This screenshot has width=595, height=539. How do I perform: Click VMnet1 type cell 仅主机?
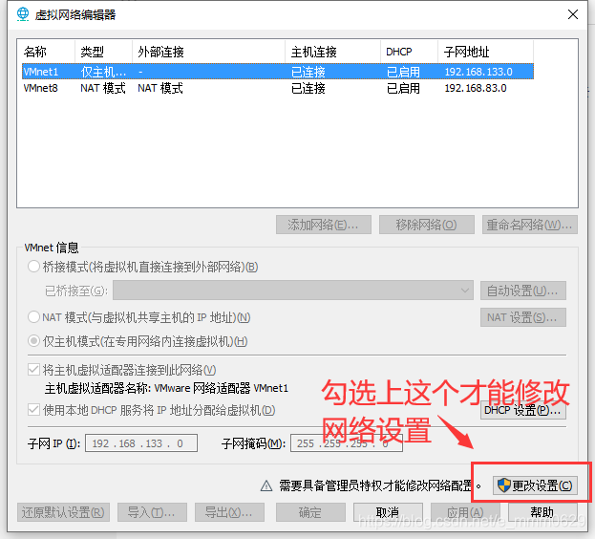point(103,72)
